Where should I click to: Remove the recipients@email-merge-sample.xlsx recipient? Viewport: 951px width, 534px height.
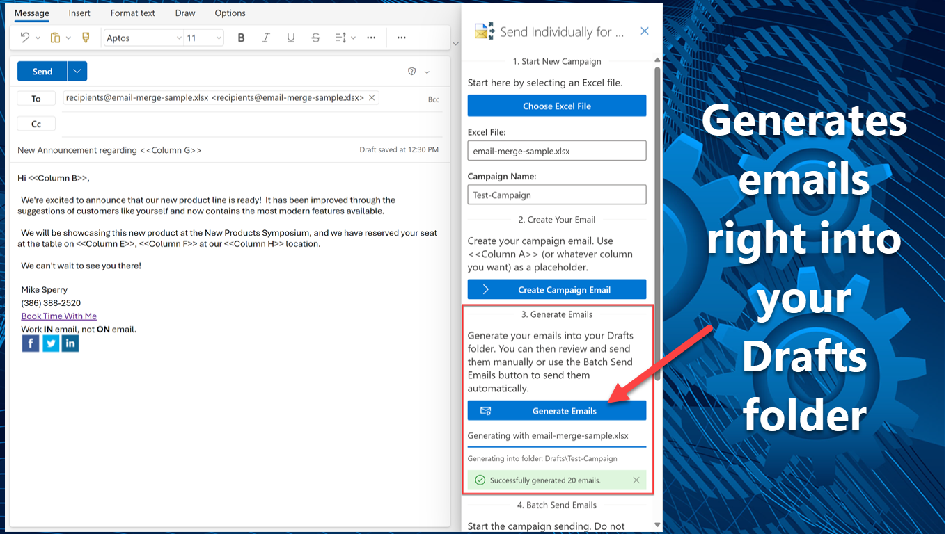pos(372,98)
